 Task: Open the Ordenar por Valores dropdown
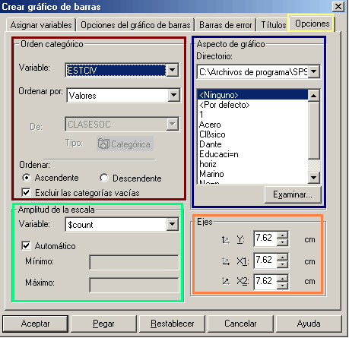[173, 95]
